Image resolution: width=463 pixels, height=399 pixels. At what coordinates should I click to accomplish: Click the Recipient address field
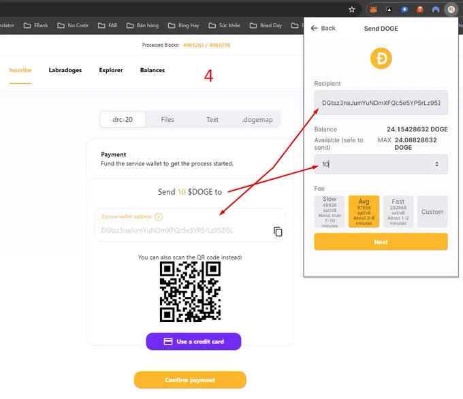tap(381, 103)
